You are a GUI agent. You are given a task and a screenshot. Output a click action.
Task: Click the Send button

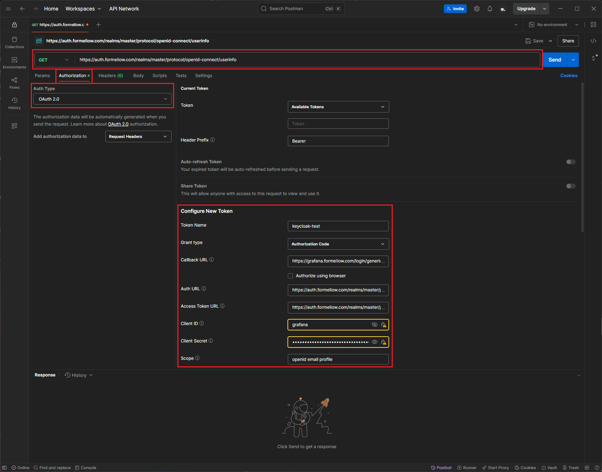click(x=555, y=60)
